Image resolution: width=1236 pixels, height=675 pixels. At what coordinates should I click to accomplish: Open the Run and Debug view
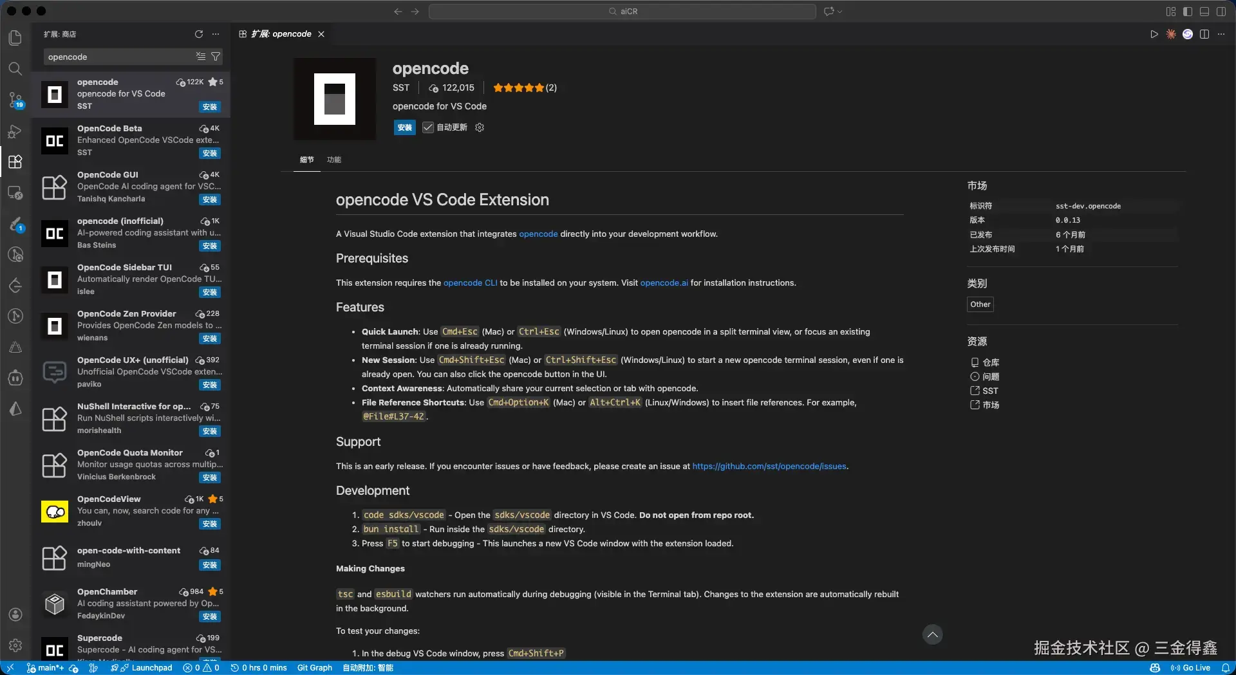(x=15, y=131)
